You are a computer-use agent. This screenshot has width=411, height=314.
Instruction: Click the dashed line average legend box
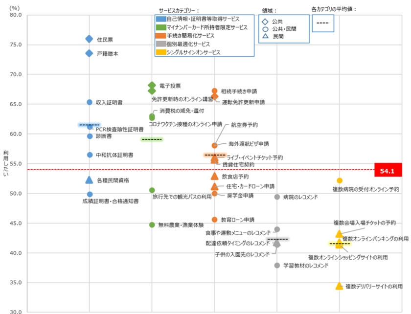[x=323, y=23]
